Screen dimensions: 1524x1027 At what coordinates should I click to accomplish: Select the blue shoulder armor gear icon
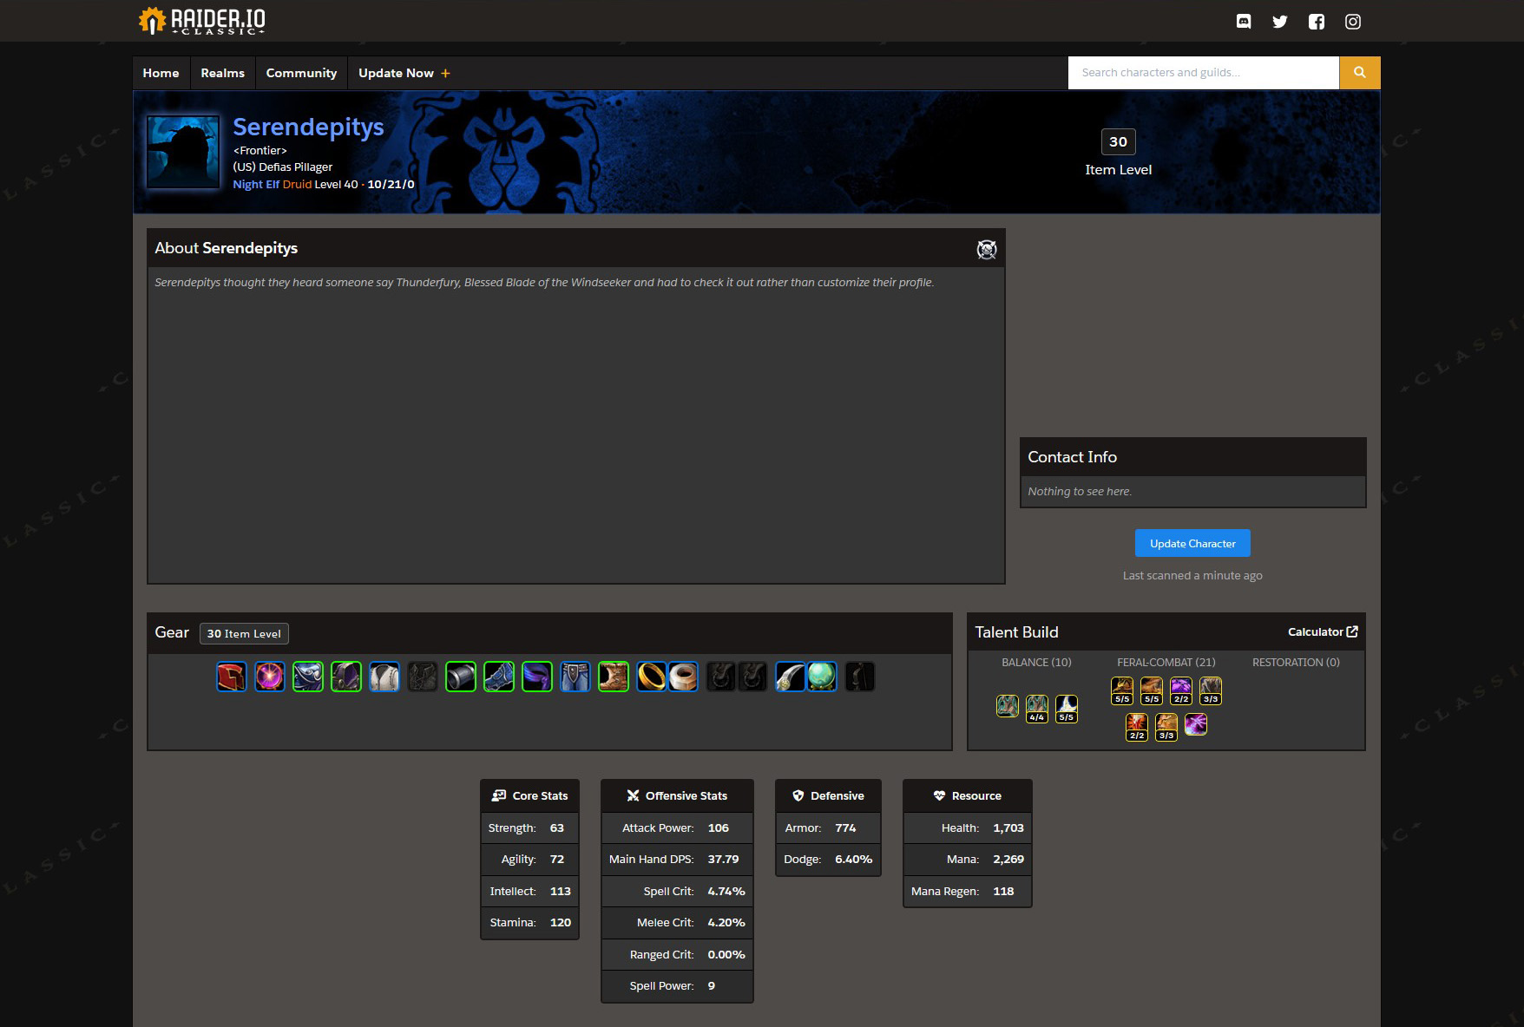(308, 677)
